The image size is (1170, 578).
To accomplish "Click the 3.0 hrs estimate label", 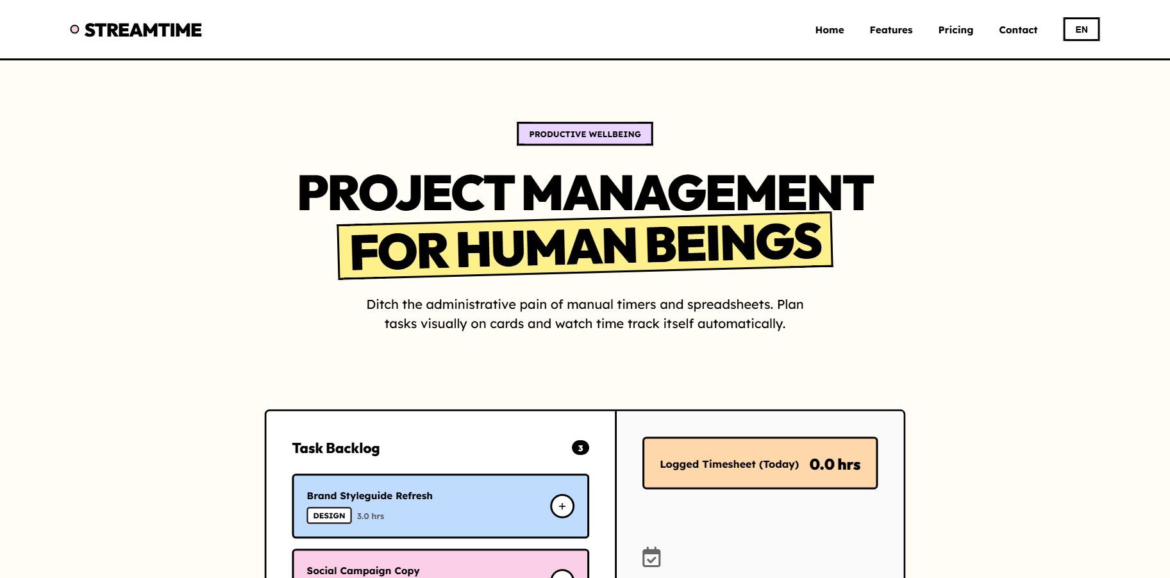I will click(371, 516).
